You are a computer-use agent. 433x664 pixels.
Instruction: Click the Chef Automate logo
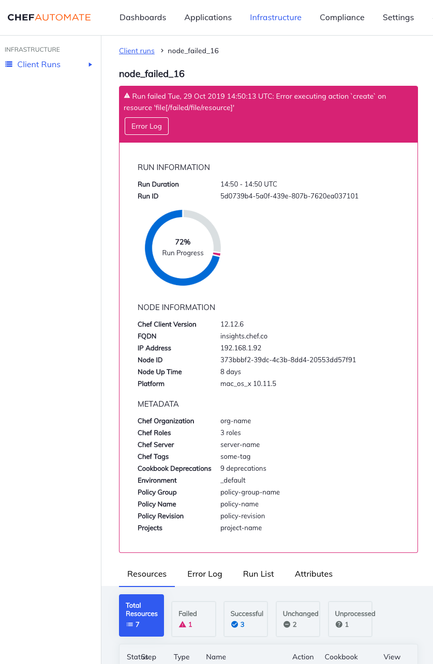[x=49, y=17]
